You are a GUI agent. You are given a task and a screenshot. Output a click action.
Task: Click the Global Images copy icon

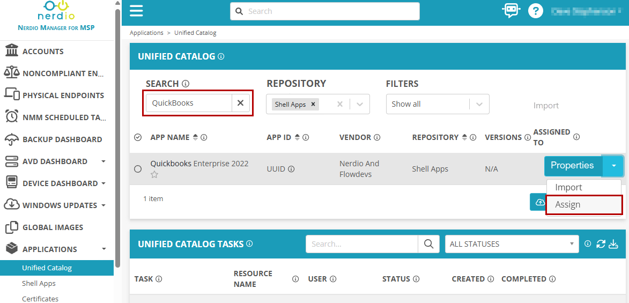(12, 227)
